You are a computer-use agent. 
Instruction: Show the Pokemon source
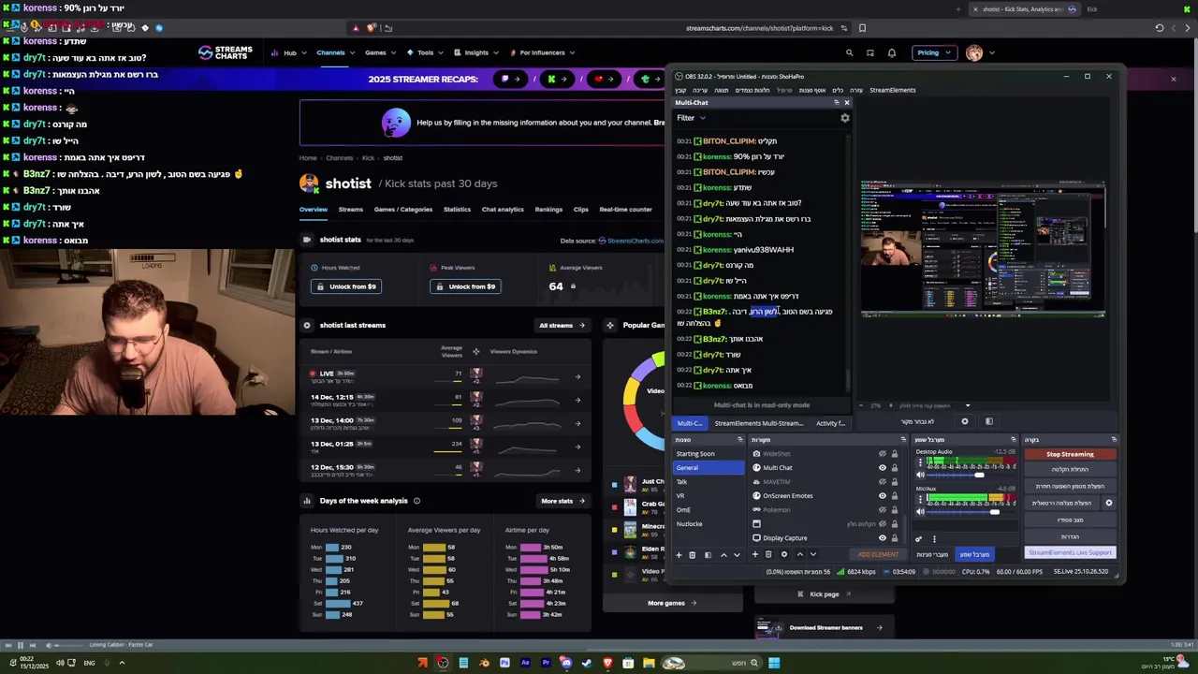tap(882, 510)
